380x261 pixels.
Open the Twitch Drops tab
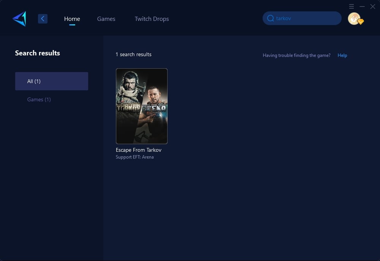152,19
